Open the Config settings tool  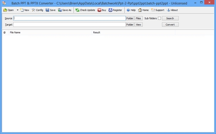[x=38, y=10]
